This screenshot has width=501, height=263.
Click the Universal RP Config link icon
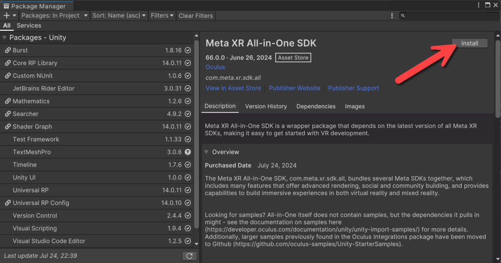8,203
